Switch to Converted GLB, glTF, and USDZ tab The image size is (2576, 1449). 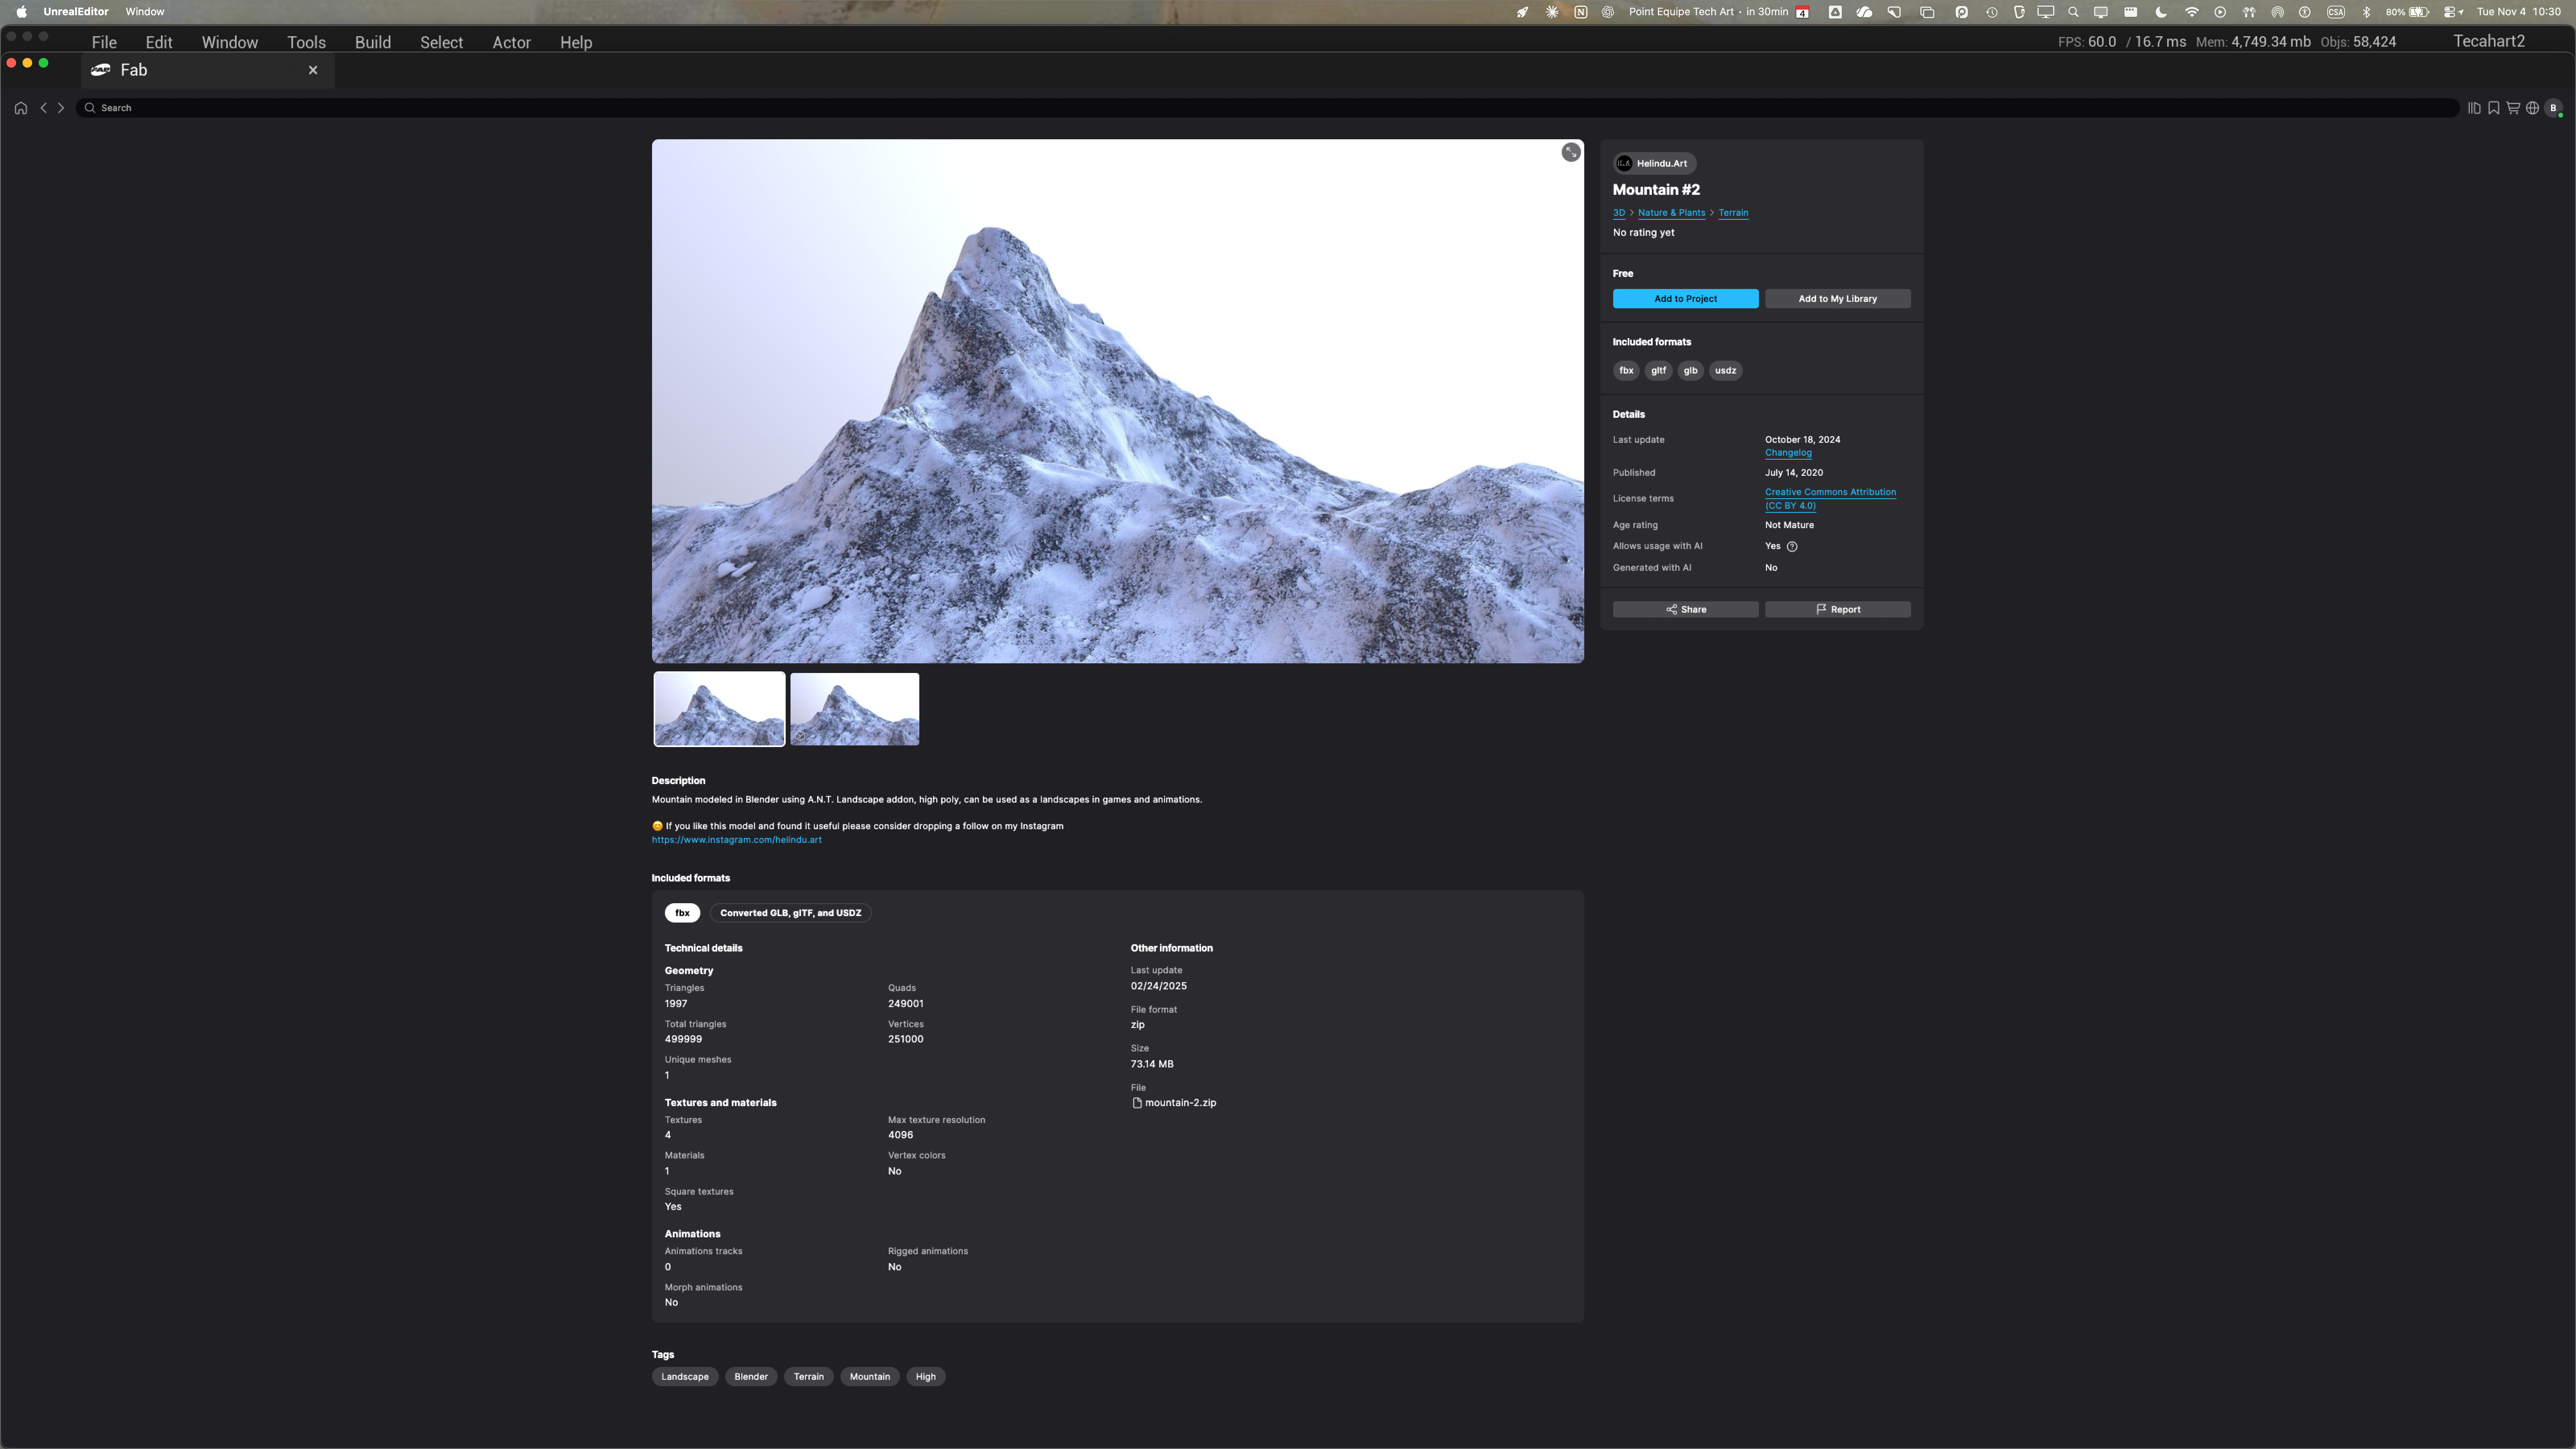[x=790, y=913]
